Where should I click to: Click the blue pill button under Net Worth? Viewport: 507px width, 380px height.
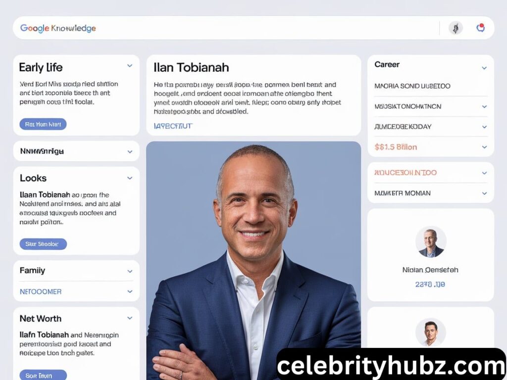click(43, 375)
